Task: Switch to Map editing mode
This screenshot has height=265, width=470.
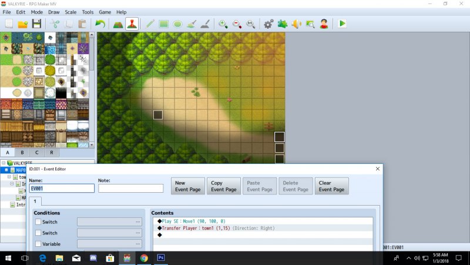Action: (118, 24)
